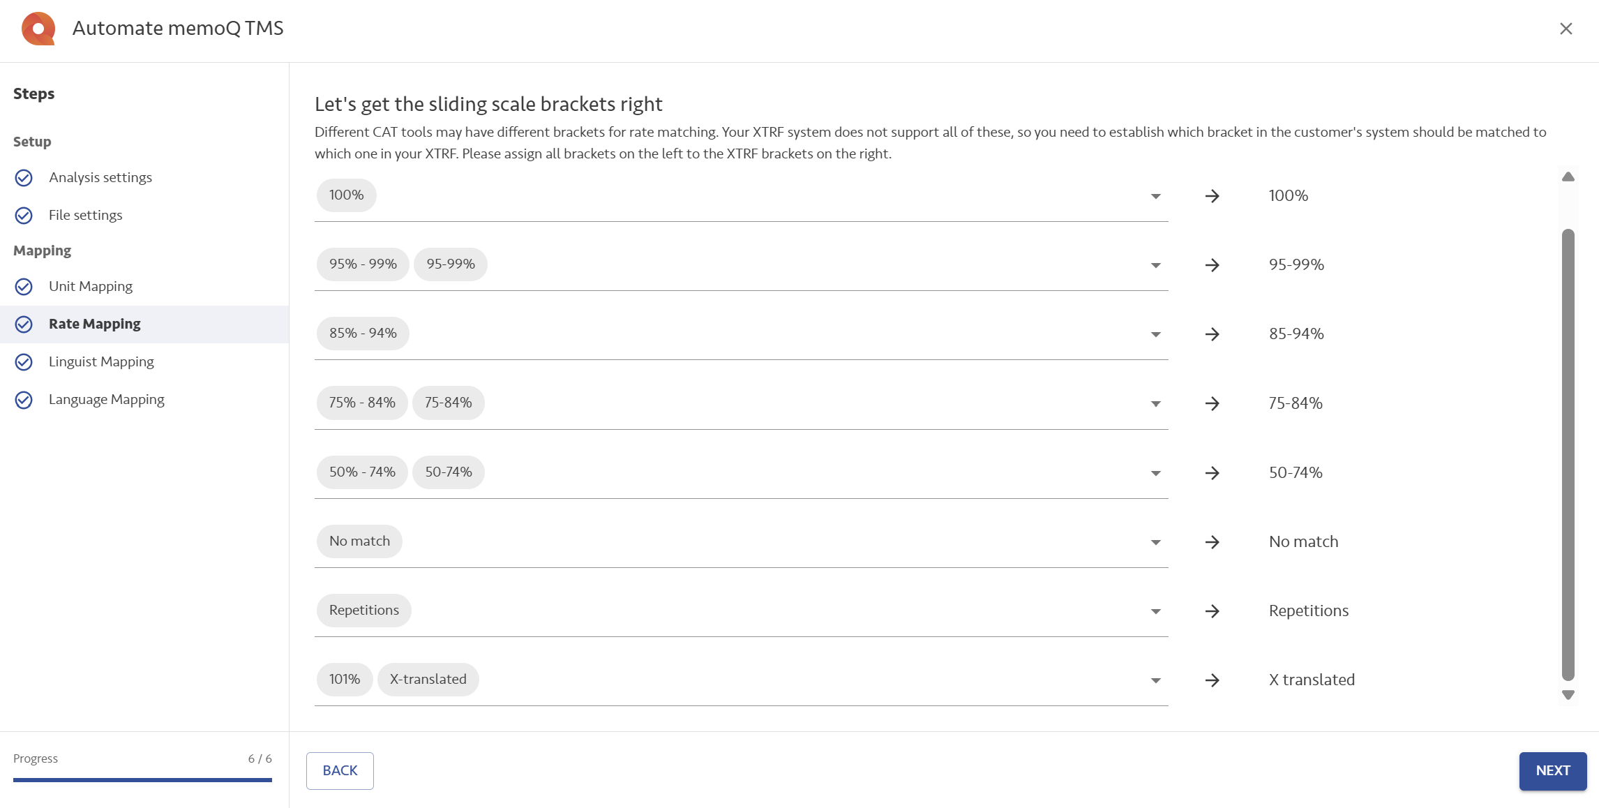Open the X translated bracket dropdown
Viewport: 1599px width, 808px height.
pos(1156,680)
